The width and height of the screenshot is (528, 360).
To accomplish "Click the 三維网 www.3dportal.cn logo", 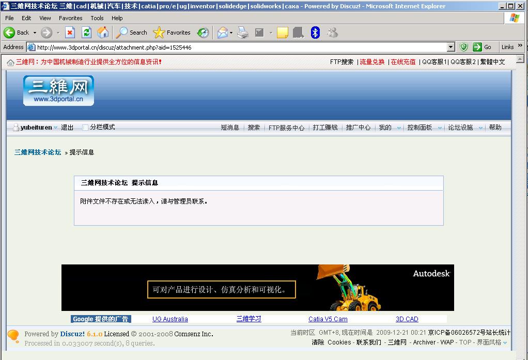I will 58,90.
